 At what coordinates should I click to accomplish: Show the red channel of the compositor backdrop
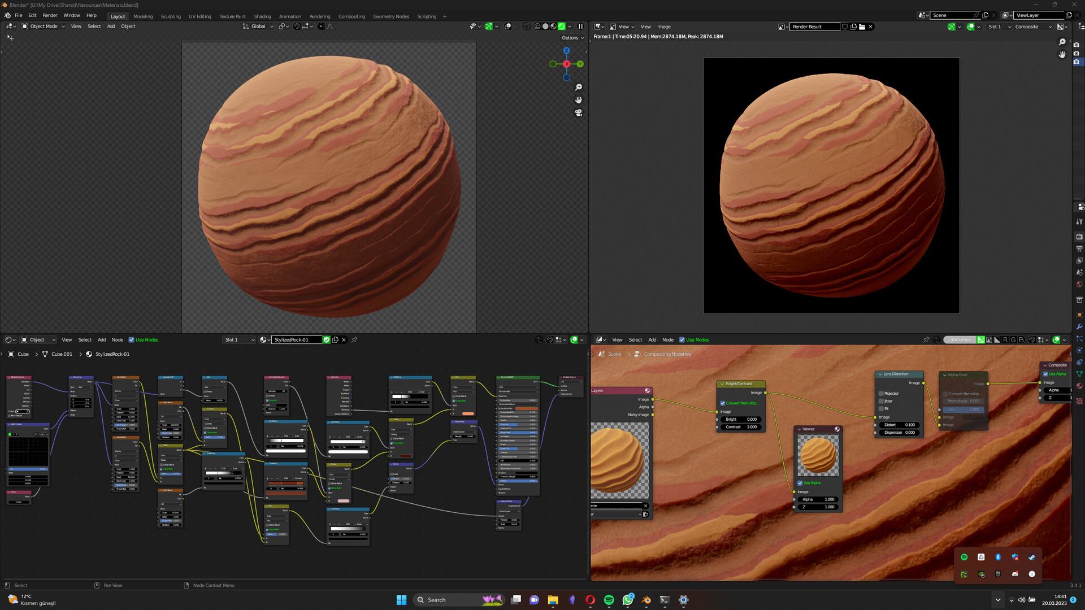(1005, 339)
